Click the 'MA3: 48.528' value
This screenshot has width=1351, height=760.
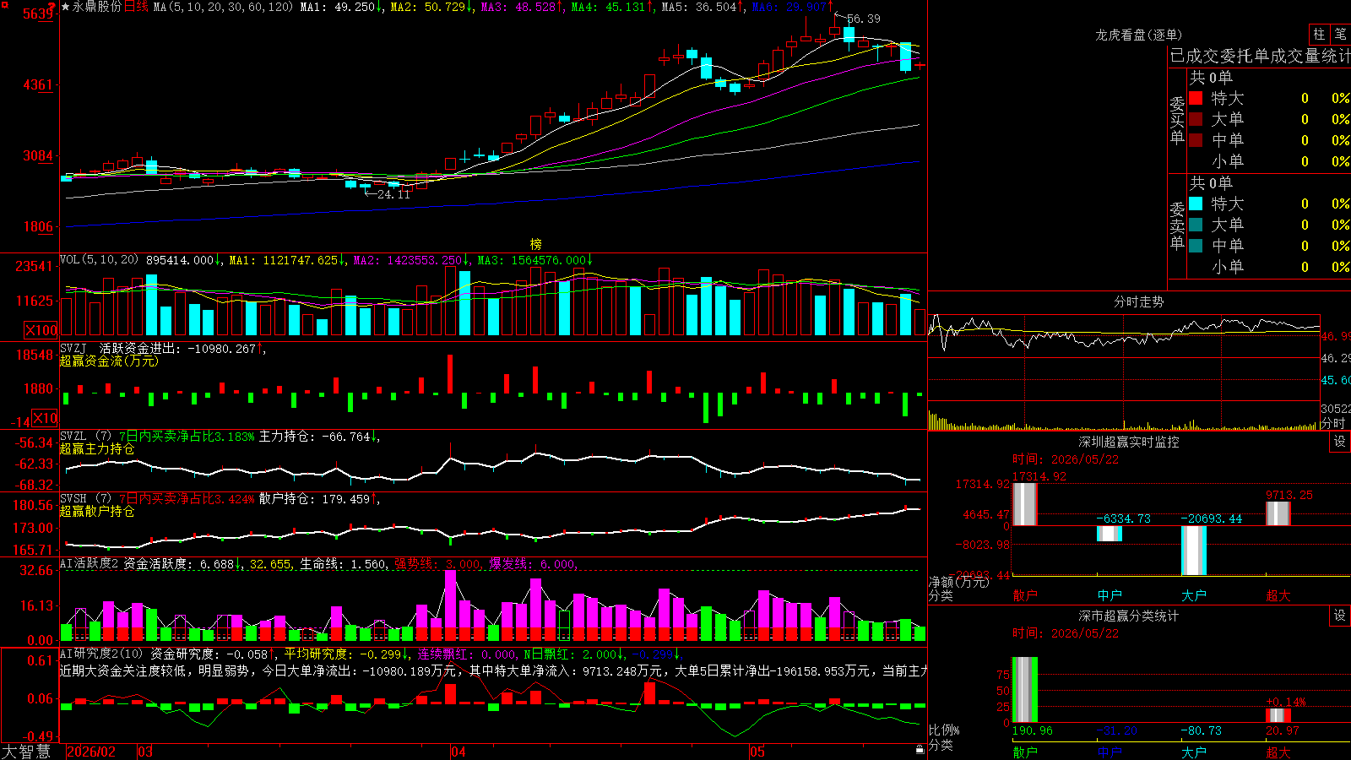coord(518,7)
